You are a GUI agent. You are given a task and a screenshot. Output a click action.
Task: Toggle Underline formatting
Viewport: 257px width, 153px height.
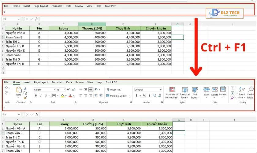(x=46, y=95)
